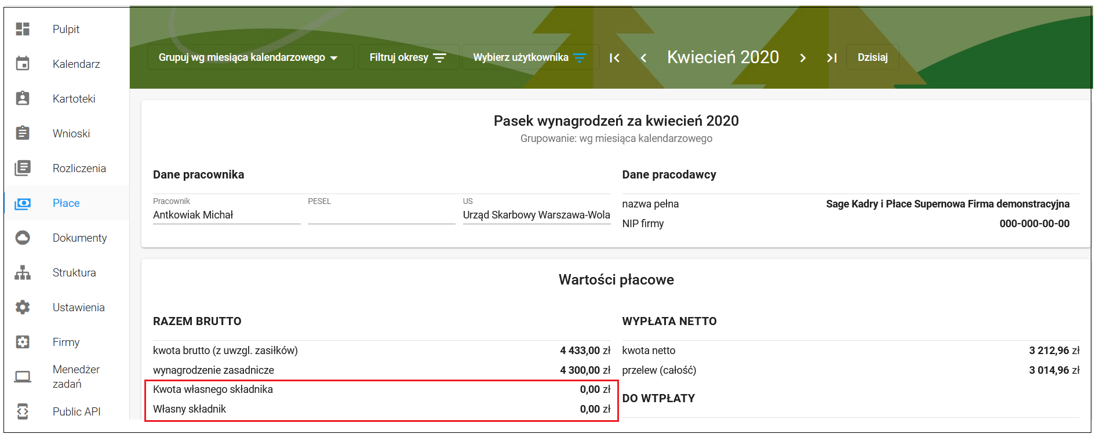This screenshot has height=441, width=1096.
Task: Click the Pracownik field Antkowiak Michał
Action: point(227,215)
